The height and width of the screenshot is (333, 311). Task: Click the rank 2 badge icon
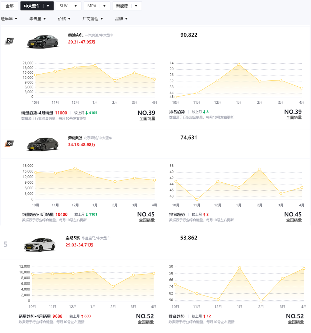click(x=9, y=41)
